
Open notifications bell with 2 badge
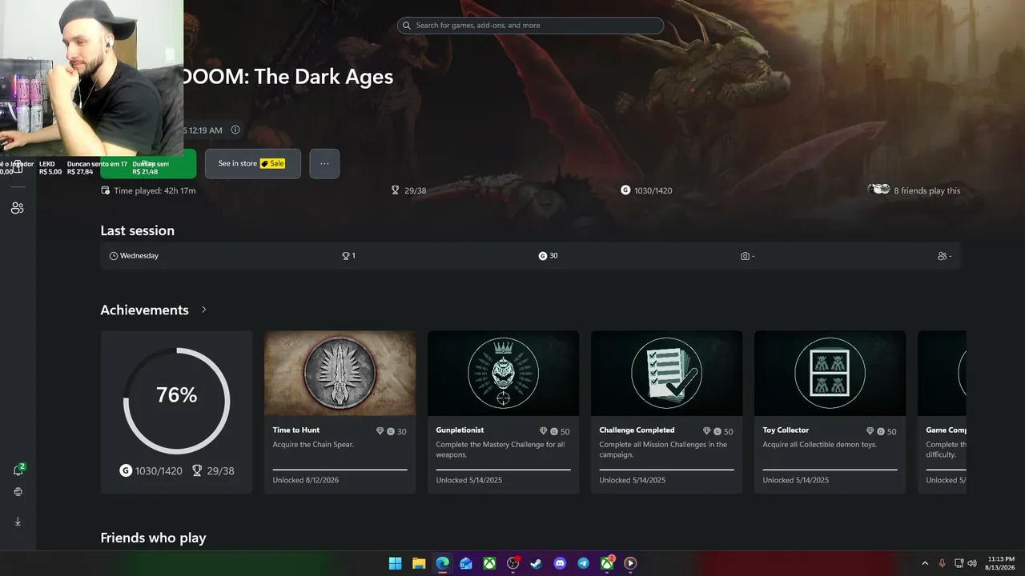click(18, 470)
